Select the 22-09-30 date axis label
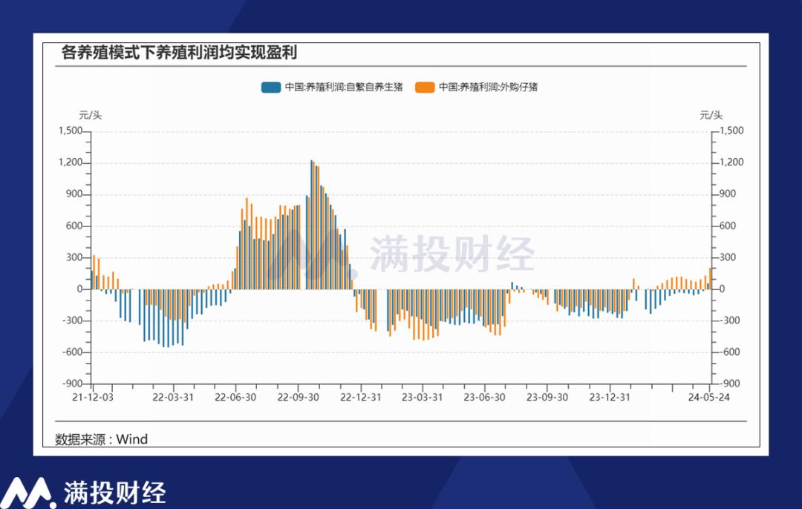The image size is (802, 509). tap(299, 397)
